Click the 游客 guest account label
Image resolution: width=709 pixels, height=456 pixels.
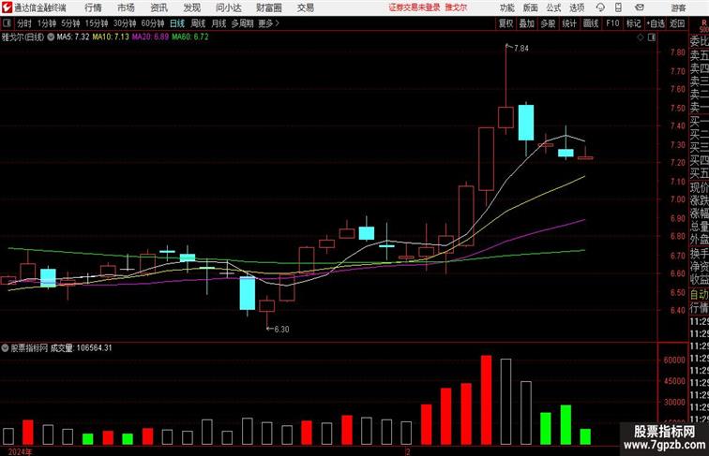(678, 7)
